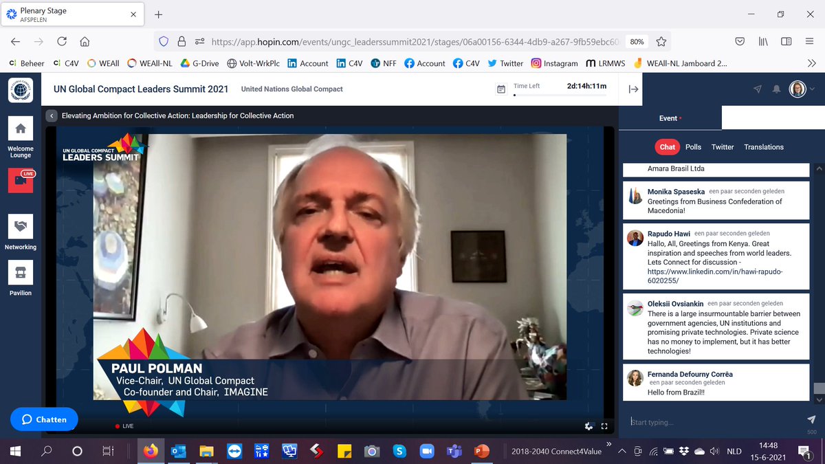
Task: Open the Pavilion booth icon
Action: [21, 272]
